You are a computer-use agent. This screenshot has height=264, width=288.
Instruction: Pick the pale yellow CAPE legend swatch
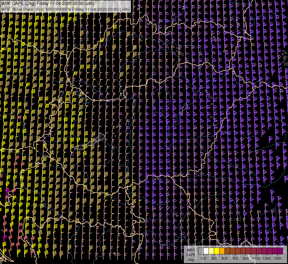tap(212, 251)
